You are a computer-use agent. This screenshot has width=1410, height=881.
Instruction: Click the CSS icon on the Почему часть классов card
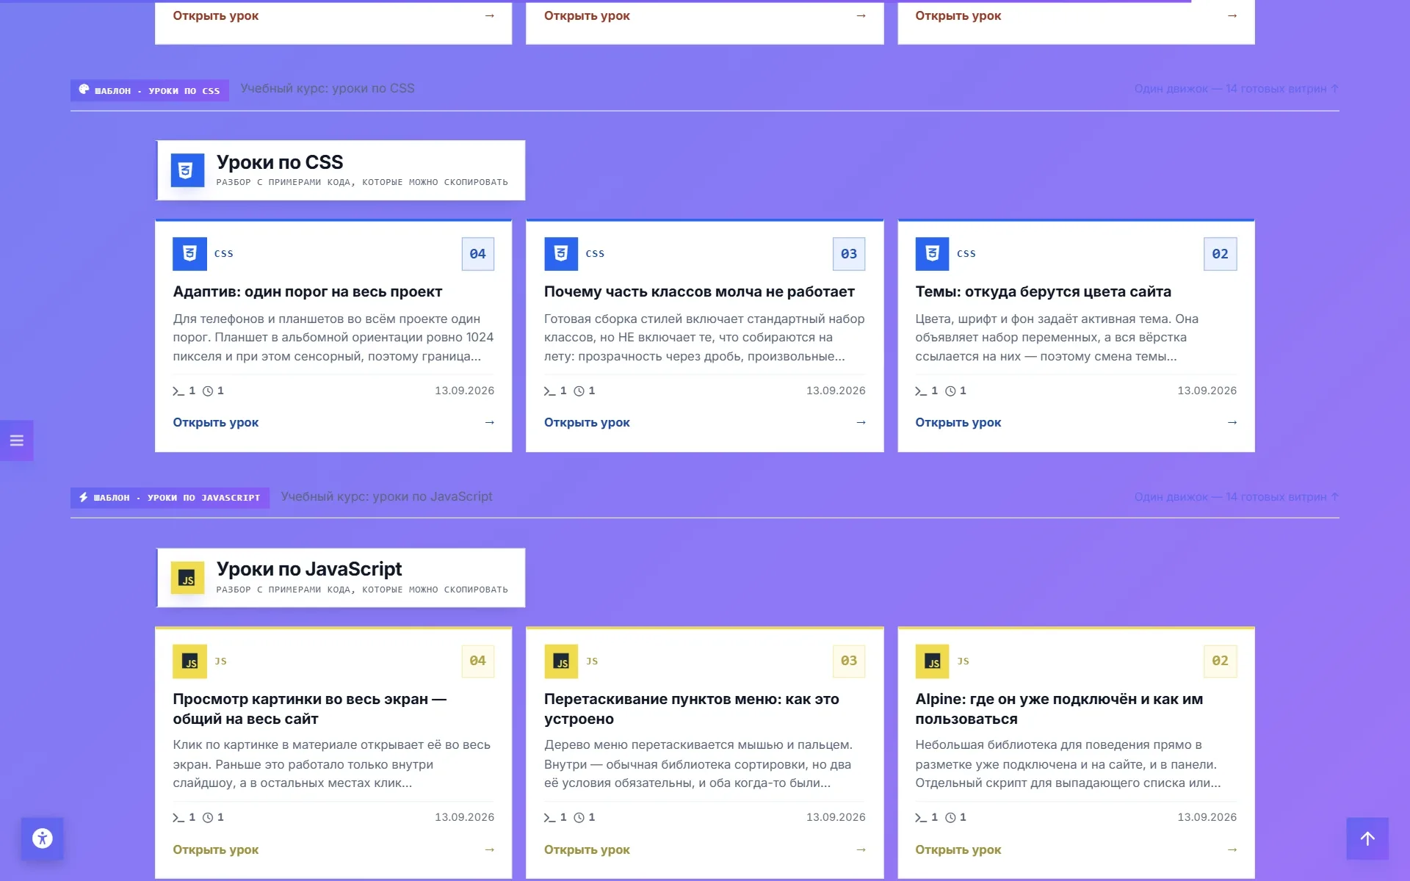click(561, 253)
